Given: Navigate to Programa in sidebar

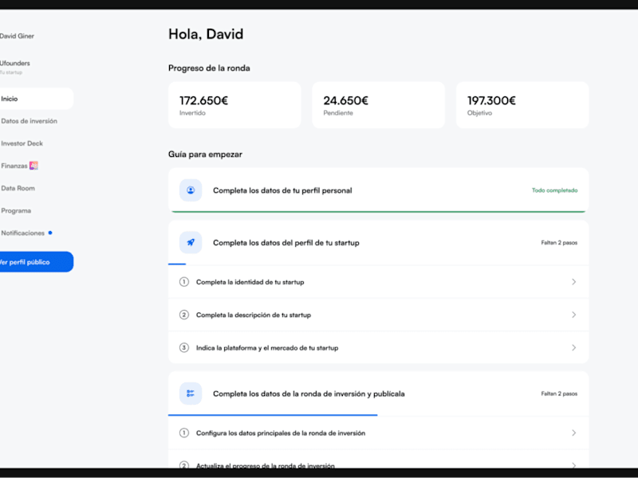Looking at the screenshot, I should [16, 210].
